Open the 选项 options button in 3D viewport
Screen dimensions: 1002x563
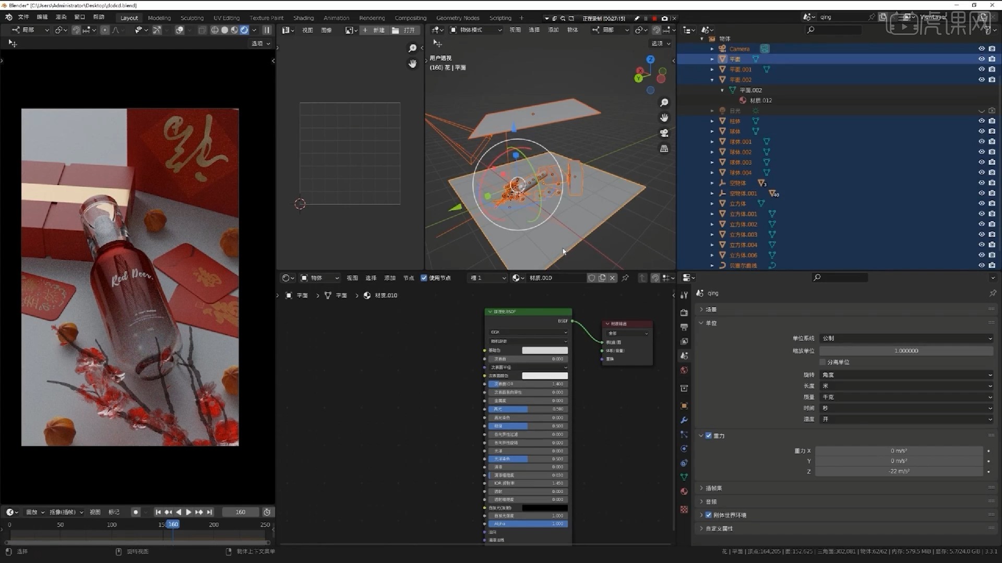click(x=661, y=44)
